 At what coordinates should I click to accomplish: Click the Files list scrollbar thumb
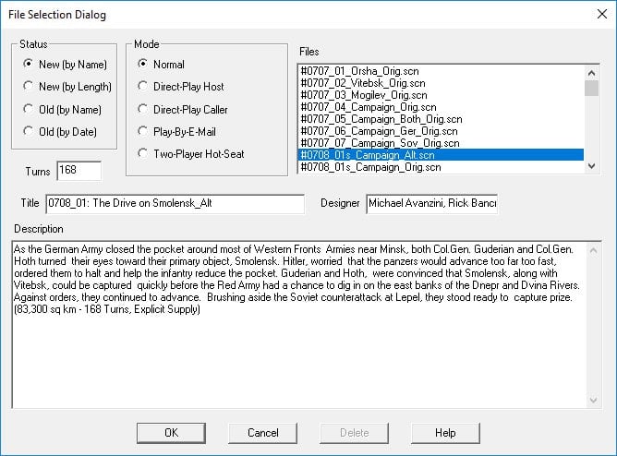[x=591, y=88]
